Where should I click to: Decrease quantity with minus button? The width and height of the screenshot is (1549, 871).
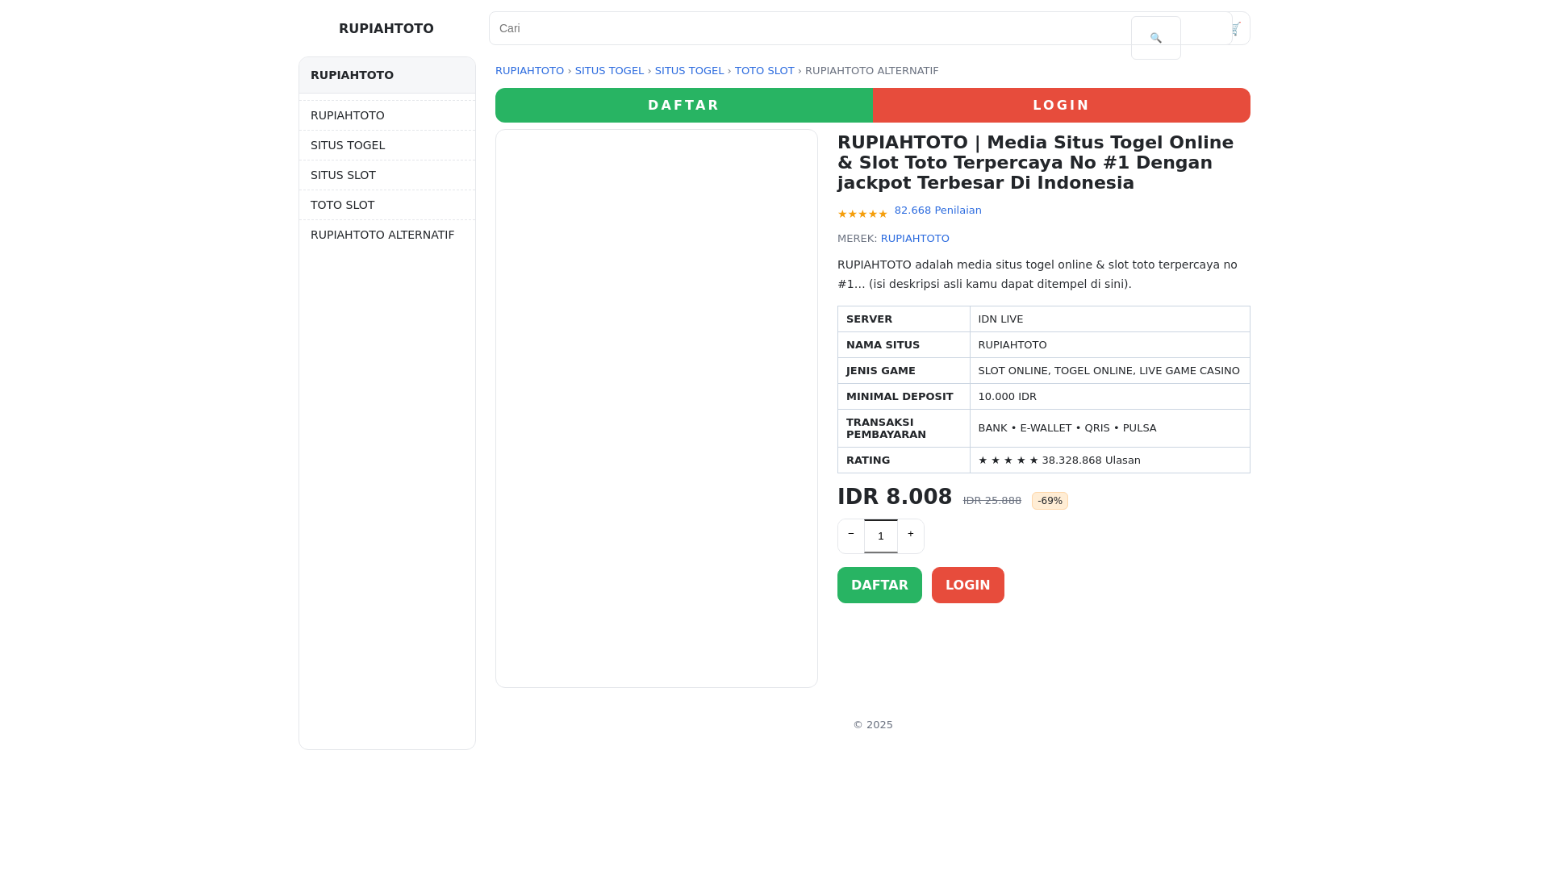point(851,536)
